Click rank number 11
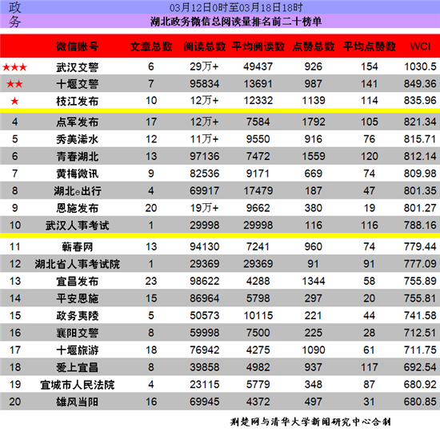 [x=15, y=246]
